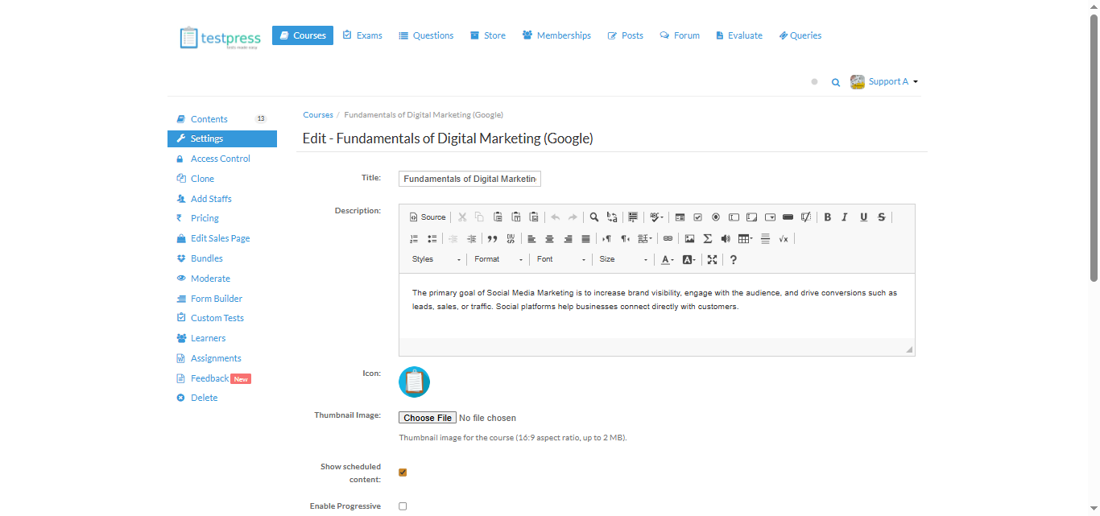1100x516 pixels.
Task: Tick the Enable Progressive checkbox
Action: click(403, 506)
